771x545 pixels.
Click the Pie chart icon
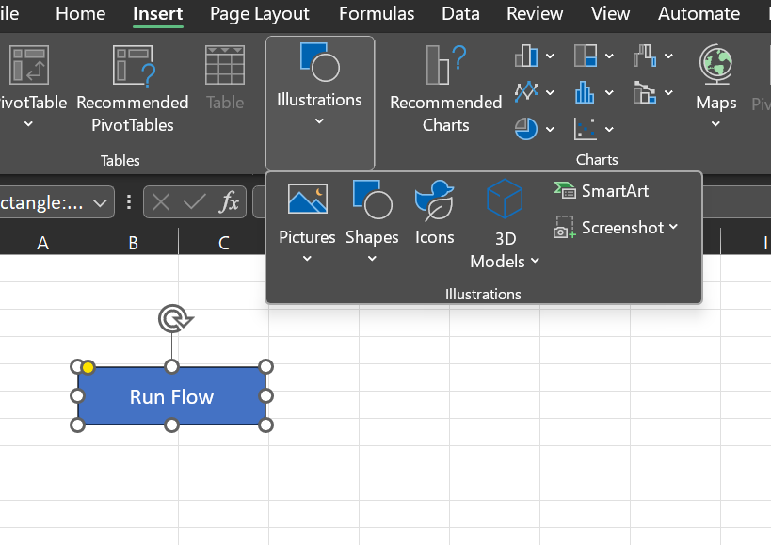pyautogui.click(x=526, y=128)
